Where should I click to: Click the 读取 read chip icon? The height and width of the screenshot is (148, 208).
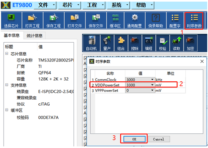coord(177,43)
